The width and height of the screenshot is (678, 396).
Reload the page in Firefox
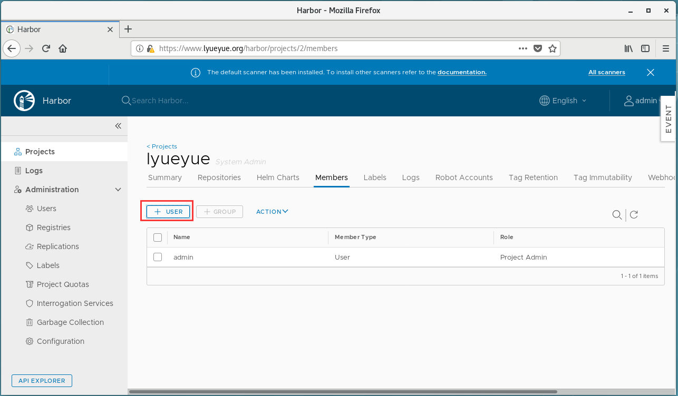click(x=46, y=48)
